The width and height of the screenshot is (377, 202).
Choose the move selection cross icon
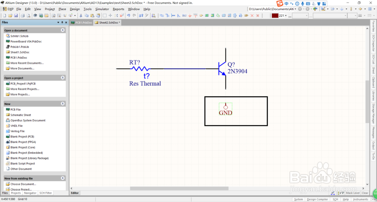click(x=110, y=15)
